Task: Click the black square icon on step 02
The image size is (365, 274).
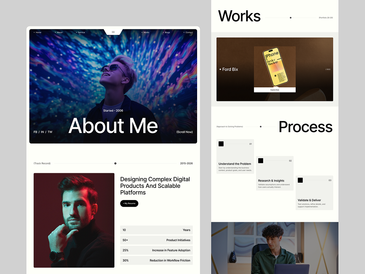Action: point(261,160)
